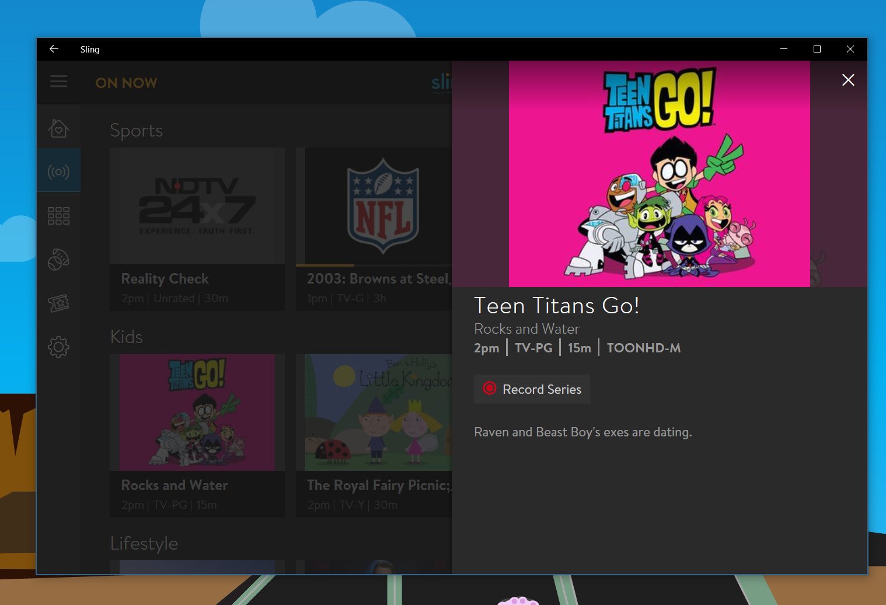
Task: Minimize the Sling window
Action: 784,49
